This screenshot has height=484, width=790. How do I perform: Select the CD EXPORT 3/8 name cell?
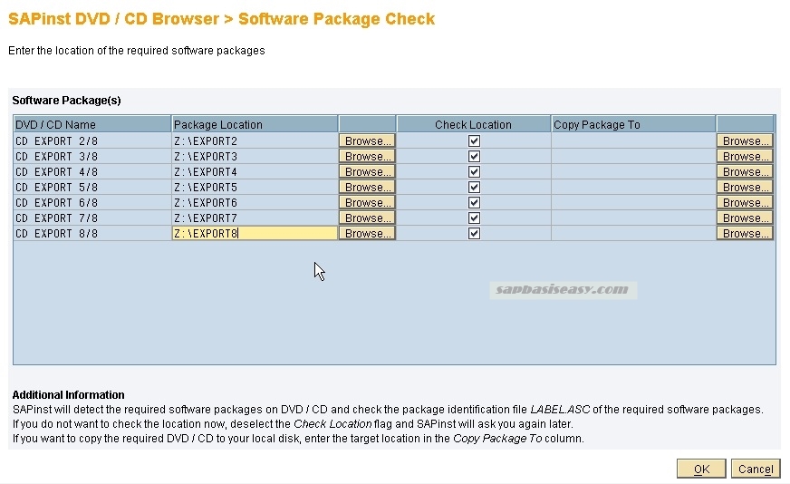[x=92, y=156]
